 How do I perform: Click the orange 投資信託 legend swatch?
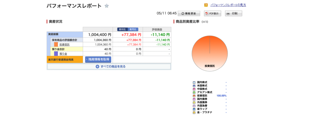coord(194,96)
